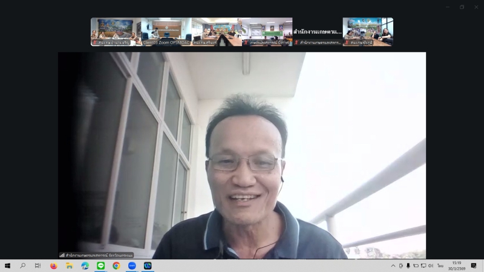Click the Windows Start button

pos(7,265)
